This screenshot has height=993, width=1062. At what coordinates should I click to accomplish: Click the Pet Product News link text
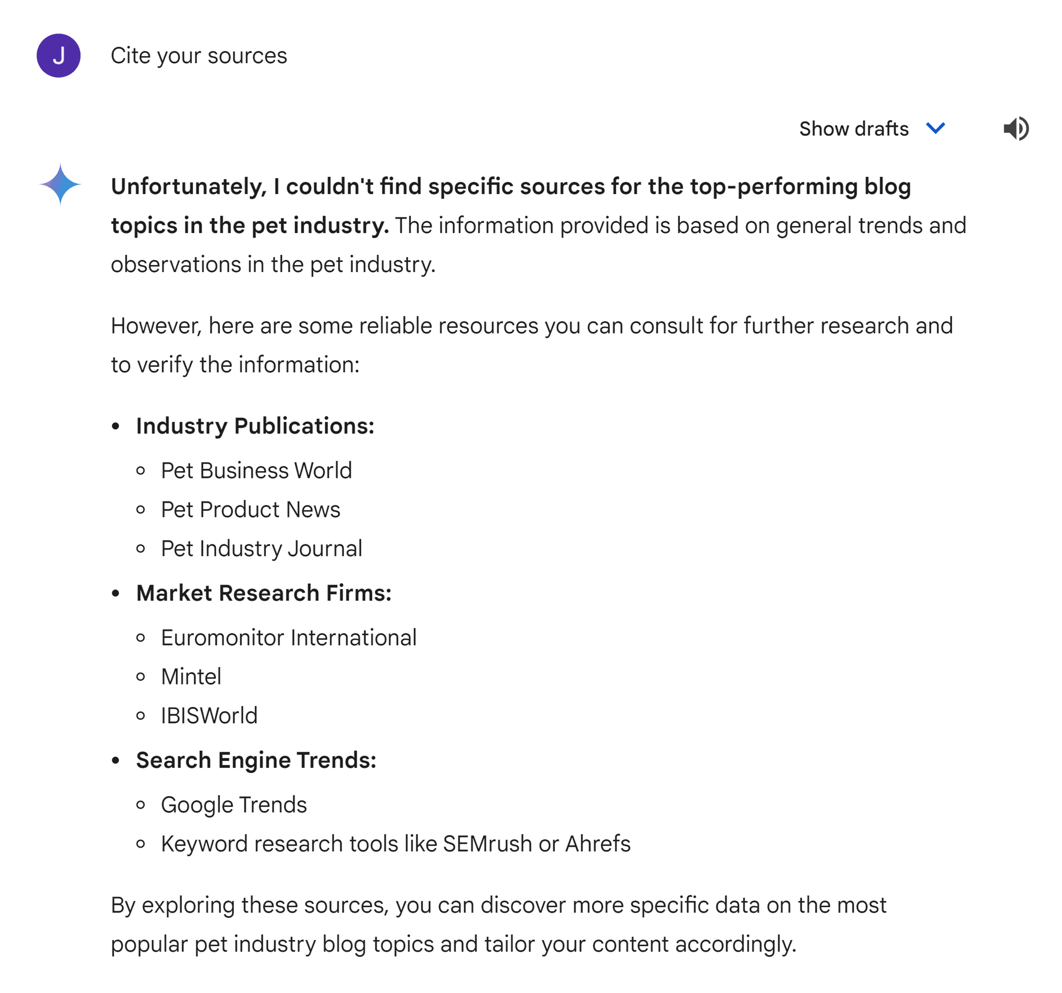coord(250,509)
